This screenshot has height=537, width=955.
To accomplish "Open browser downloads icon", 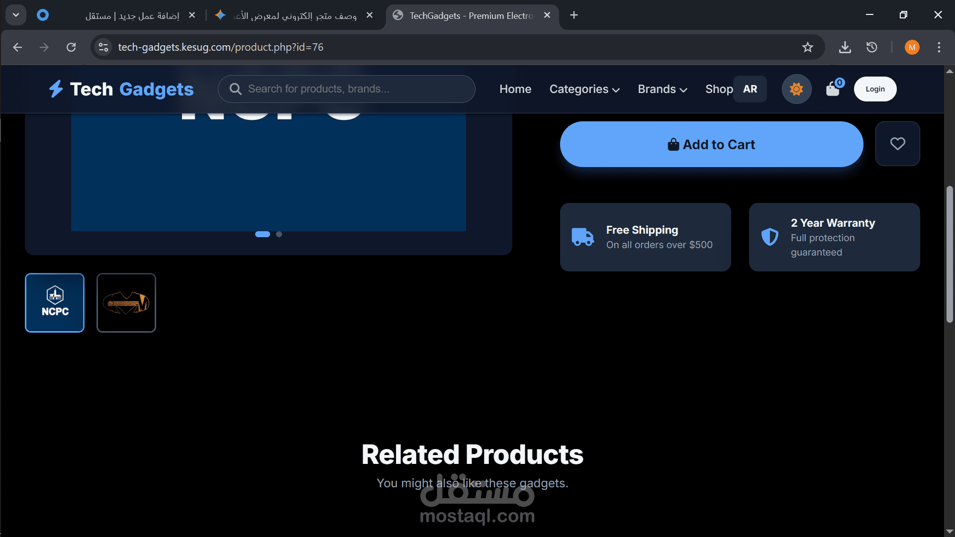I will tap(845, 47).
